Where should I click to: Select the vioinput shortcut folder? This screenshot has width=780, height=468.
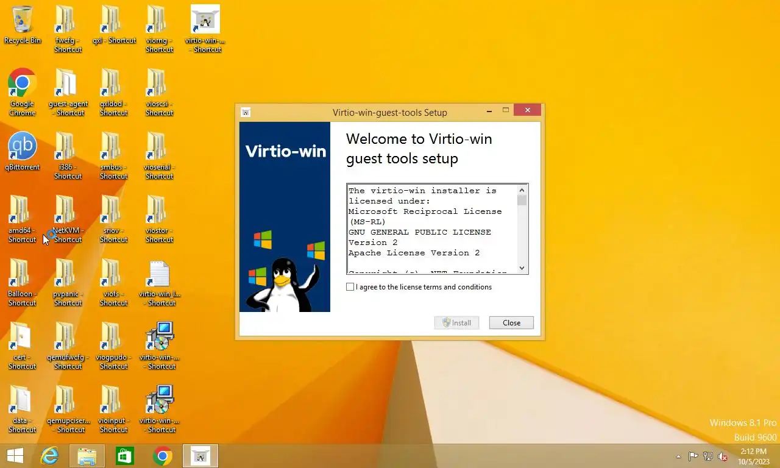[x=113, y=409]
